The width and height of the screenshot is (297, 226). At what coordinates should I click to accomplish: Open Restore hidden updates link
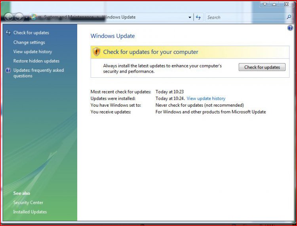[36, 61]
